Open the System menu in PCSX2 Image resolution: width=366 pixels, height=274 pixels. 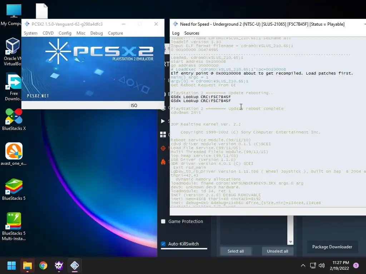pyautogui.click(x=31, y=33)
